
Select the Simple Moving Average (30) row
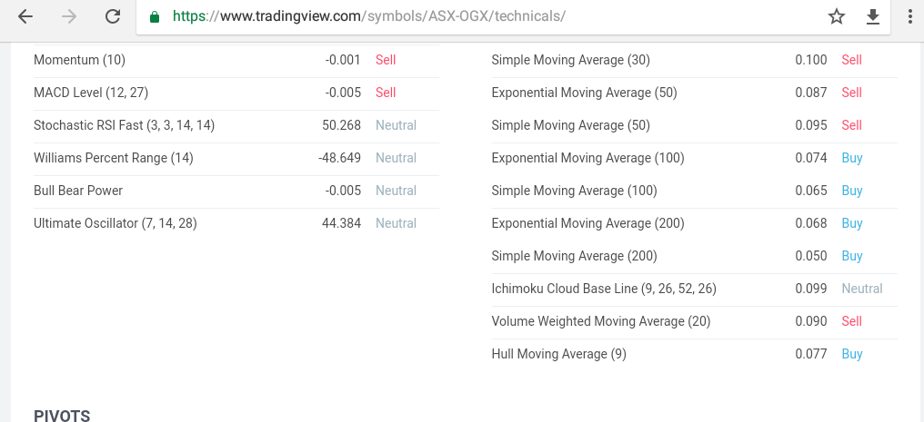click(694, 61)
